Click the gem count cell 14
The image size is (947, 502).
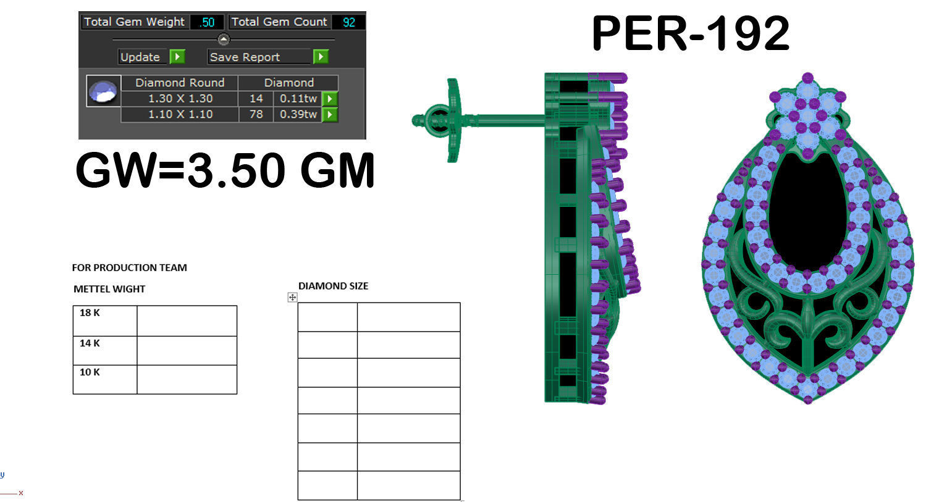coord(256,99)
